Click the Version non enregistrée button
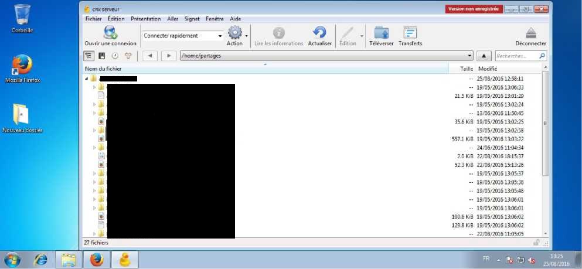582x269 pixels. (x=472, y=9)
